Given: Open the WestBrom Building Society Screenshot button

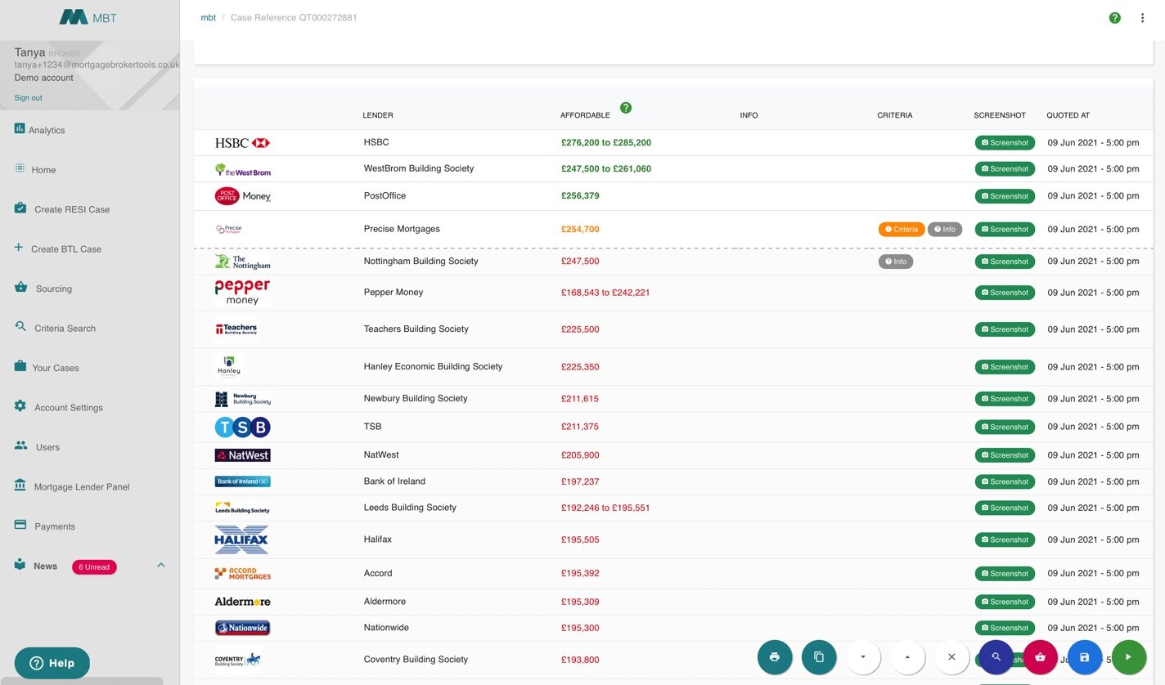Looking at the screenshot, I should coord(1005,169).
